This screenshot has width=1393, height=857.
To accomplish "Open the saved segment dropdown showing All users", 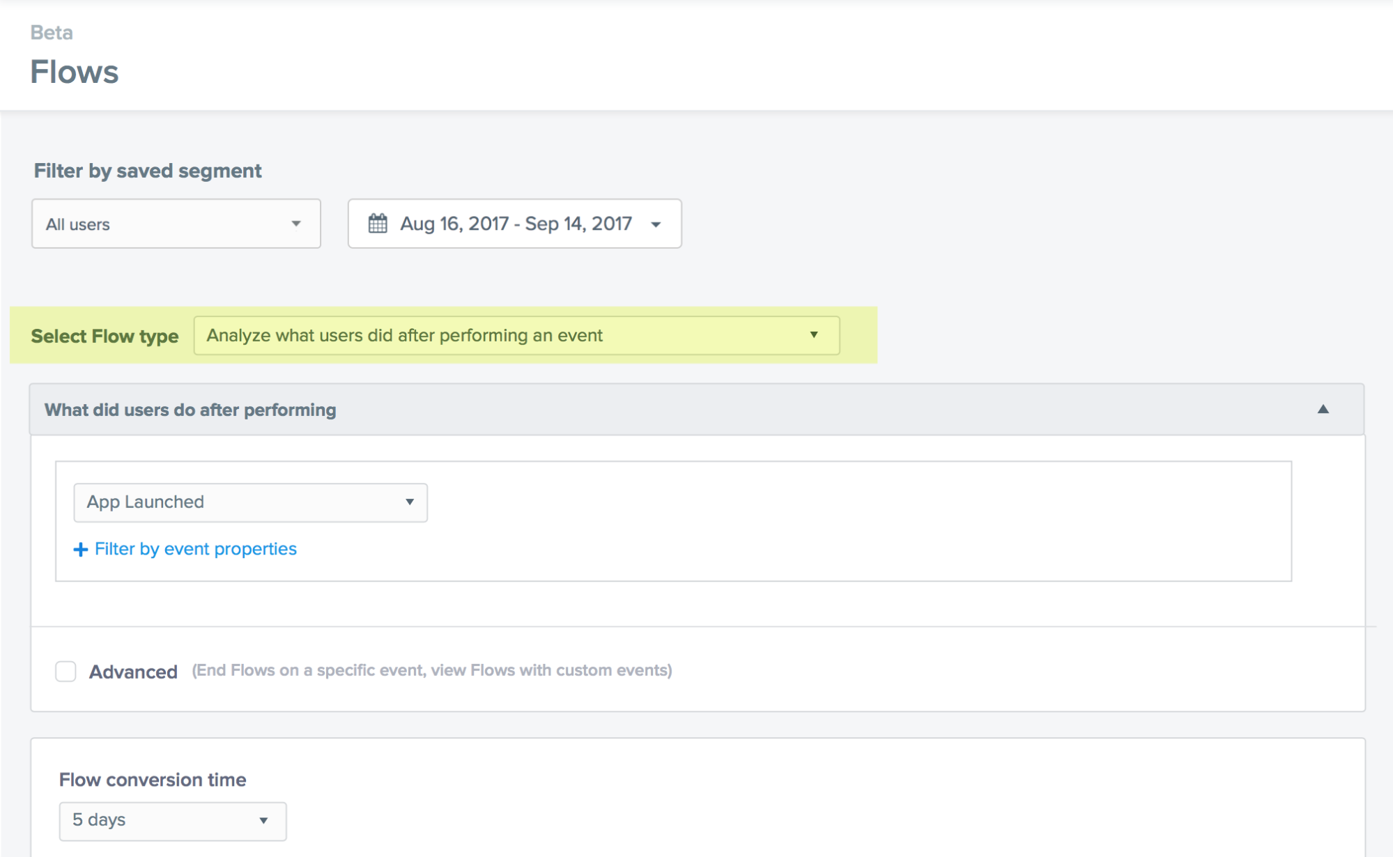I will point(176,224).
